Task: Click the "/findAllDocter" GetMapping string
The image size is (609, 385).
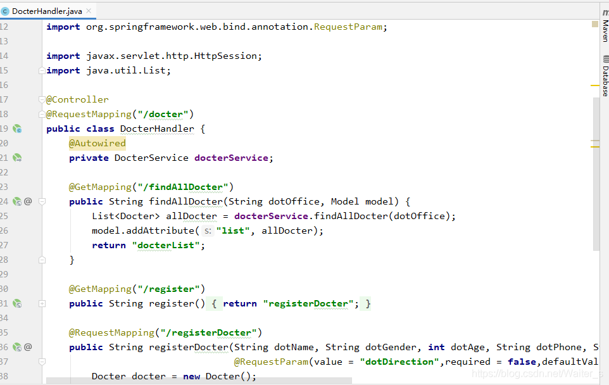Action: click(183, 187)
